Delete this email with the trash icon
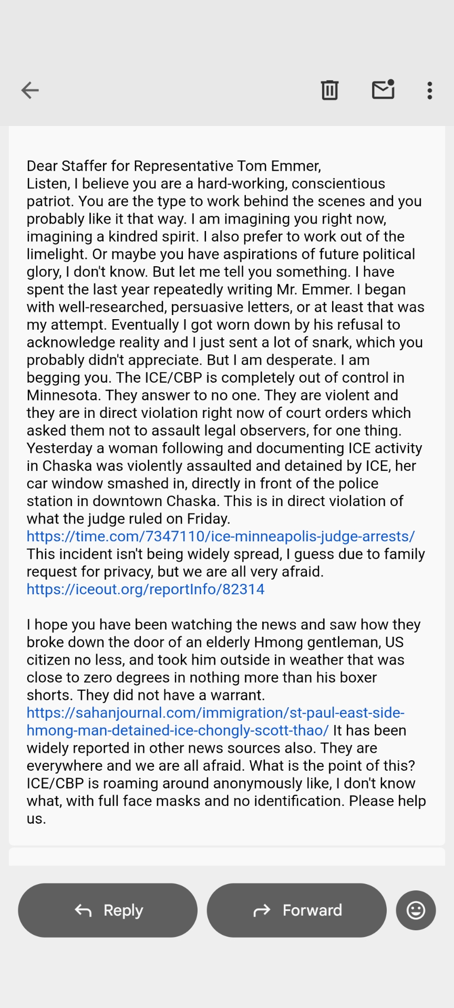454x1008 pixels. [x=329, y=90]
